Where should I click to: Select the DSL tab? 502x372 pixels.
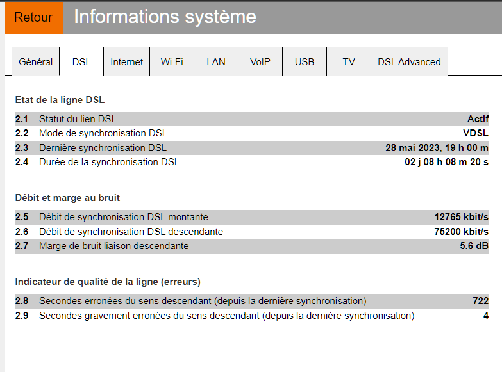[x=81, y=61]
